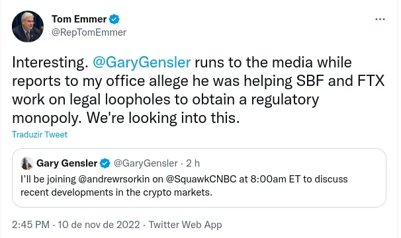Click Tom Emmer's blue verified badge
Image resolution: width=401 pixels, height=238 pixels.
coord(114,19)
